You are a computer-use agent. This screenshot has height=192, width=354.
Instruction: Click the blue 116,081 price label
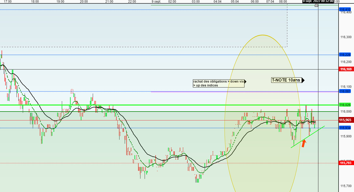tap(345, 91)
